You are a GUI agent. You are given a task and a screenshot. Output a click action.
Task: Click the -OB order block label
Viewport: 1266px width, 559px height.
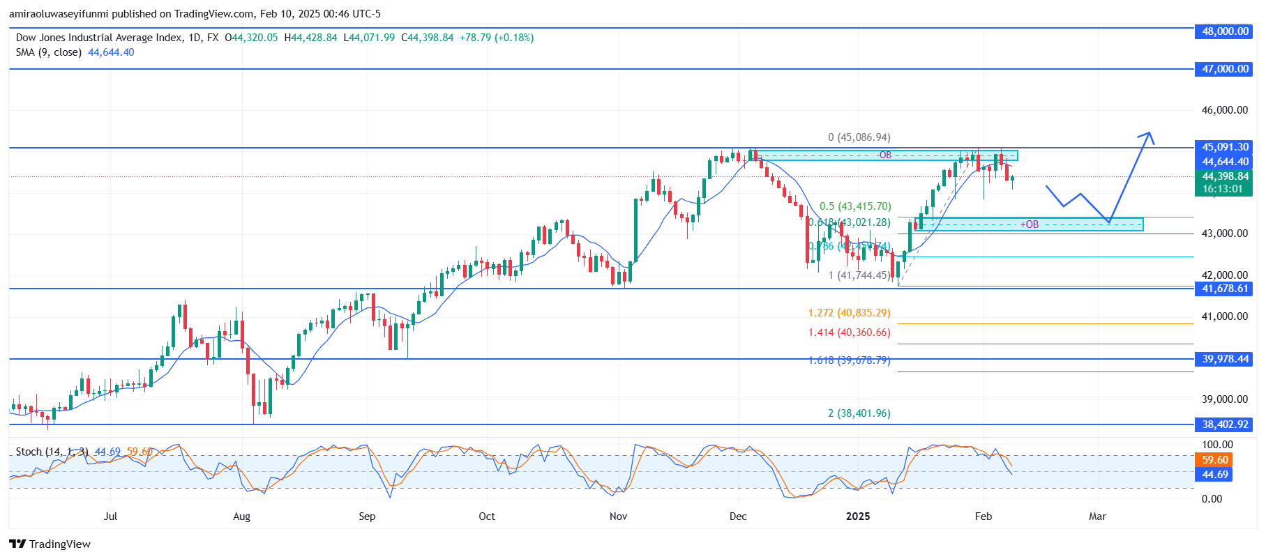pyautogui.click(x=884, y=155)
